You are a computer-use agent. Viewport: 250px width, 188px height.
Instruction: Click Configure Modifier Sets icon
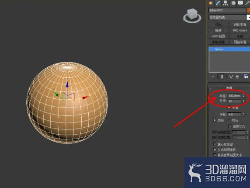click(246, 77)
